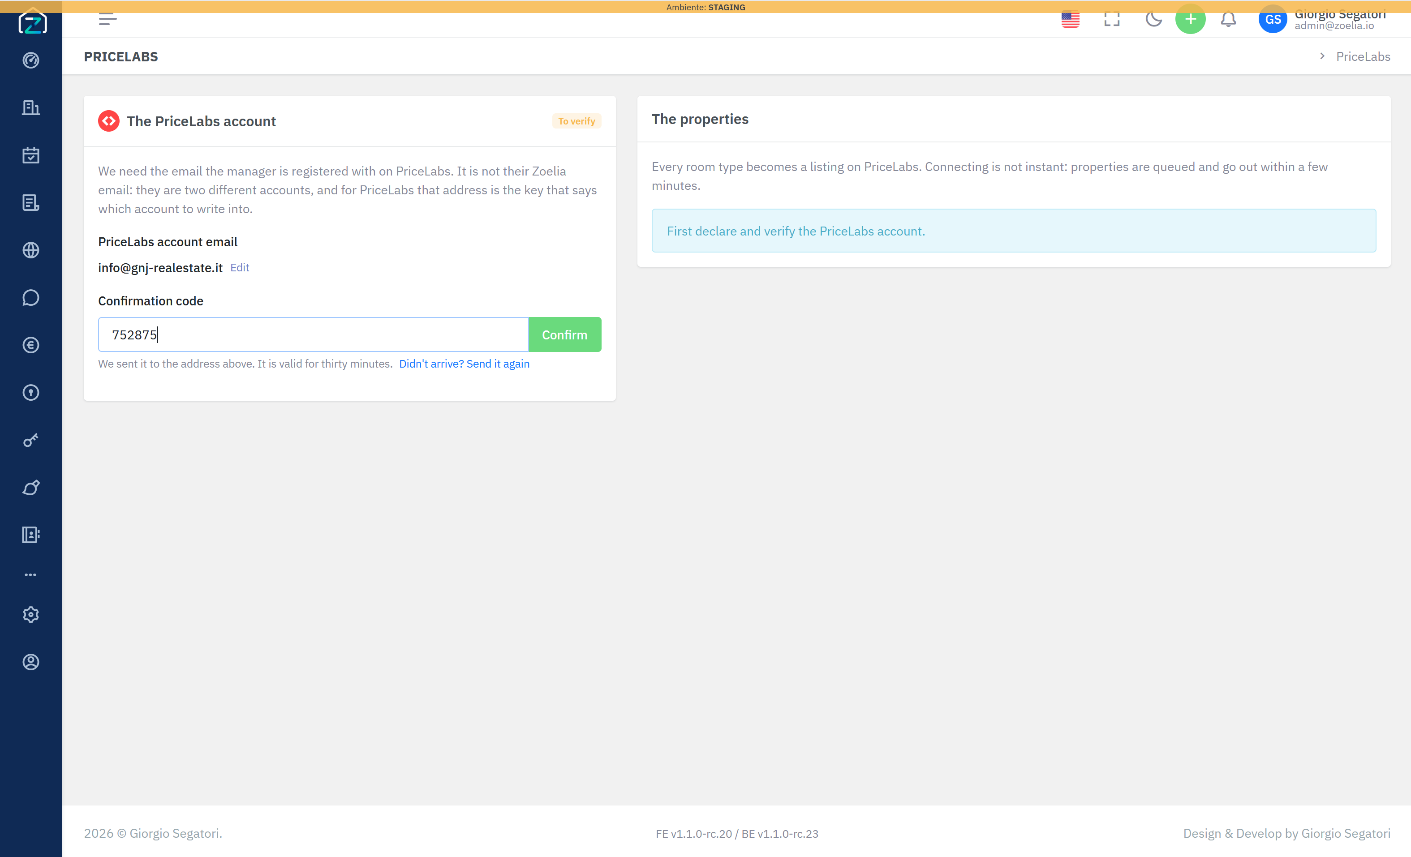The height and width of the screenshot is (857, 1411).
Task: Click Didn't arrive? Send it again link
Action: click(x=464, y=364)
